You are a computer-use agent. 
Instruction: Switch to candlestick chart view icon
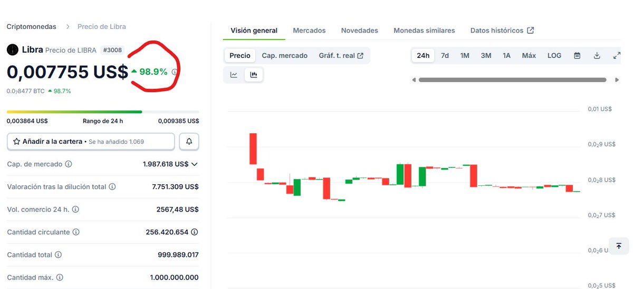coord(254,75)
